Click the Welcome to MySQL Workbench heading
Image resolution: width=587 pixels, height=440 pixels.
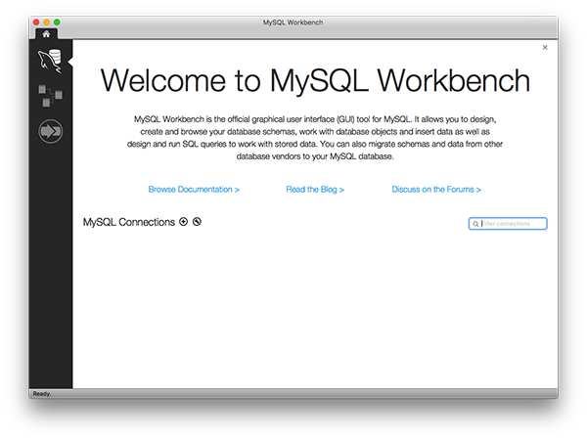[315, 80]
